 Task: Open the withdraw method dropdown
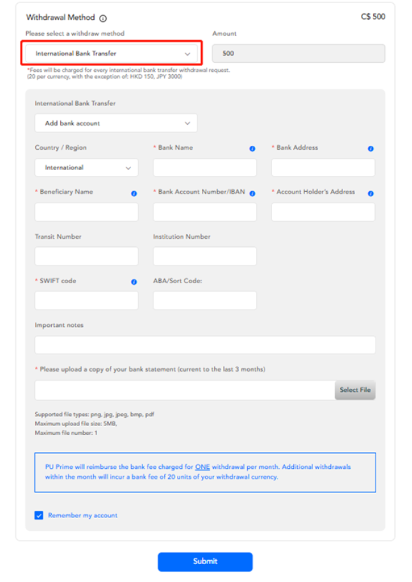tap(113, 54)
